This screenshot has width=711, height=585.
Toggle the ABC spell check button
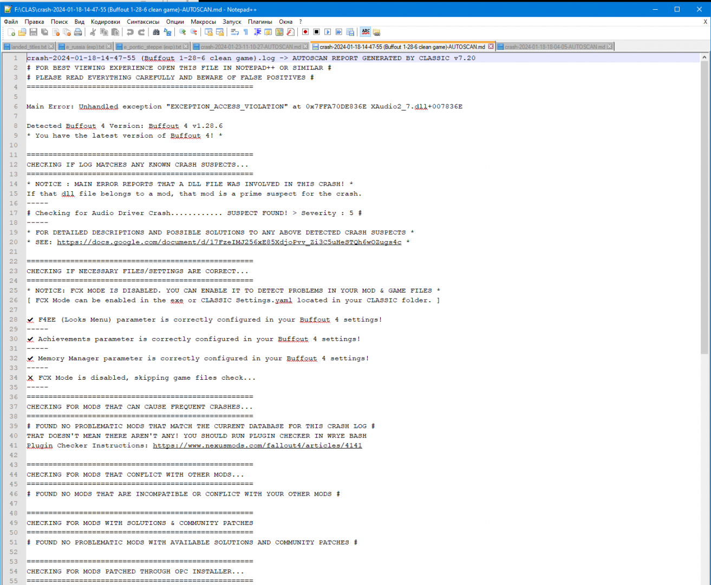point(366,32)
